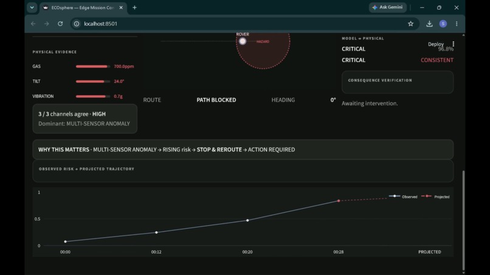The width and height of the screenshot is (490, 275).
Task: Click Dominant: MULTI-SENSOR ANOMALY text
Action: coord(84,124)
